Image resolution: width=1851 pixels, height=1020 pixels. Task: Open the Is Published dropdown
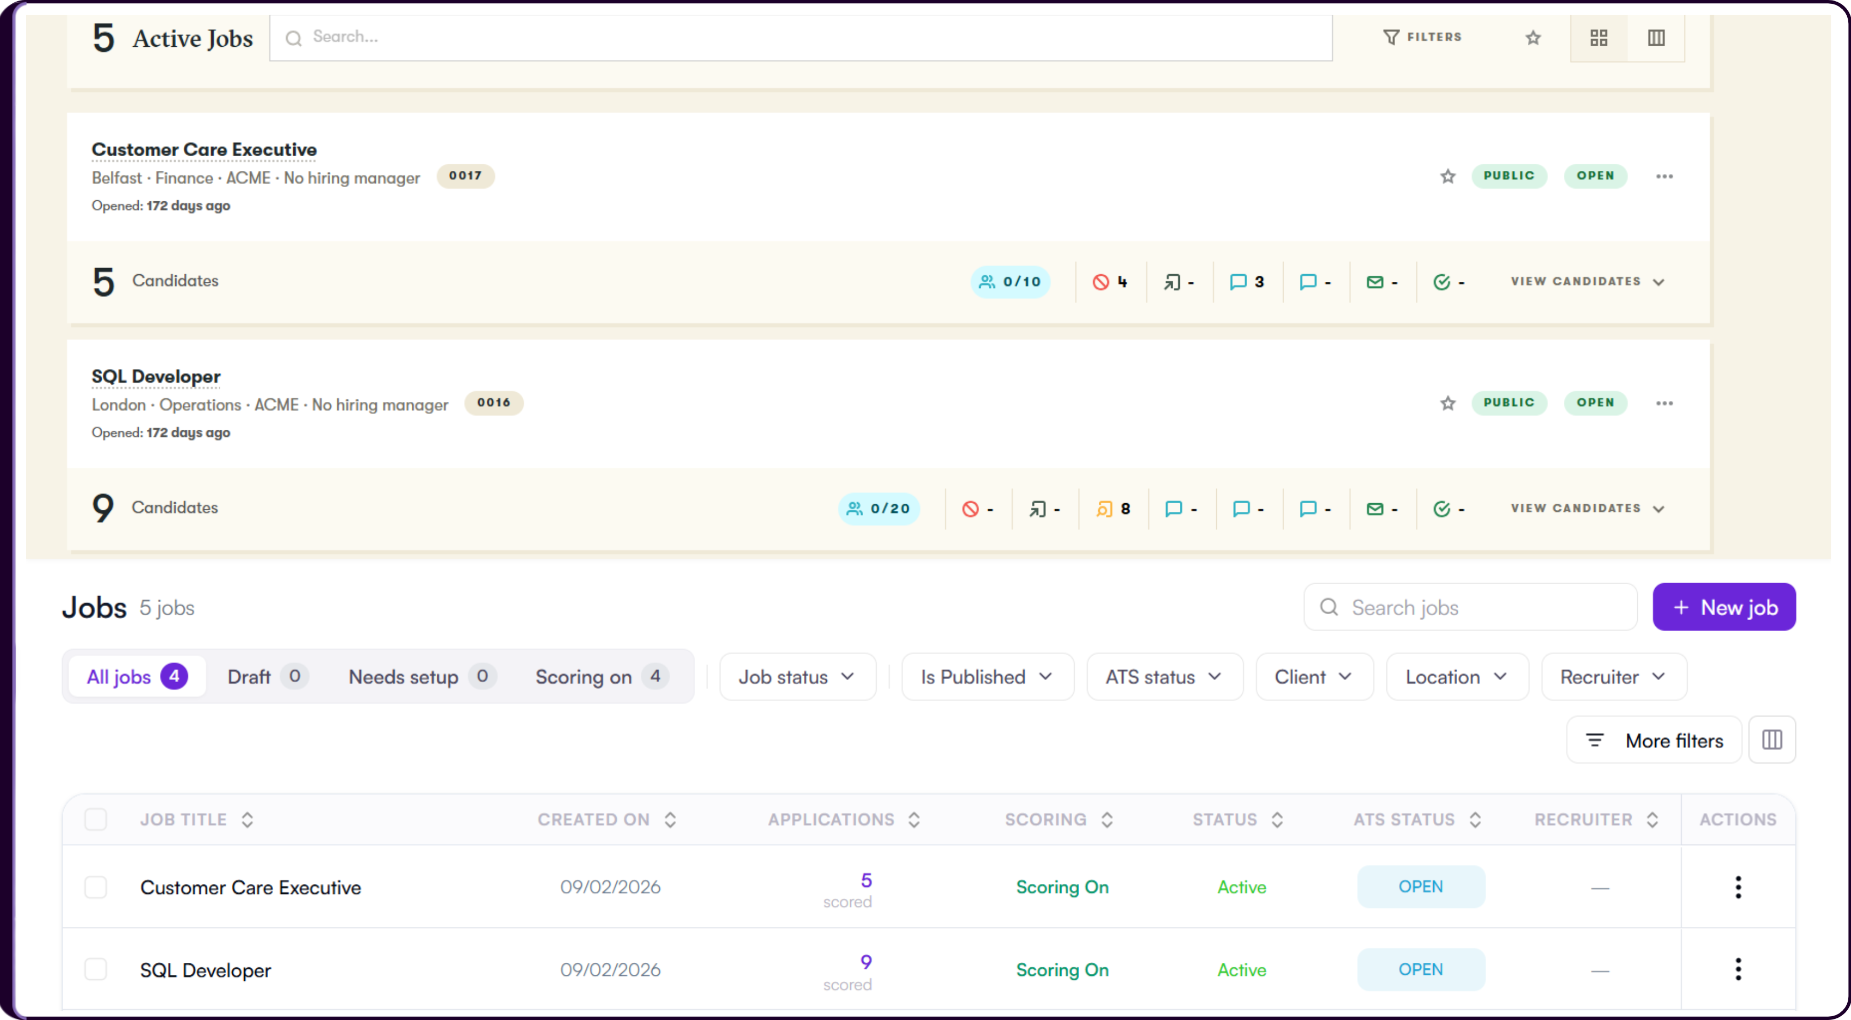[x=987, y=677]
